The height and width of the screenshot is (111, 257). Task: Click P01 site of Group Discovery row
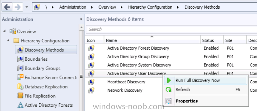coord(230,57)
